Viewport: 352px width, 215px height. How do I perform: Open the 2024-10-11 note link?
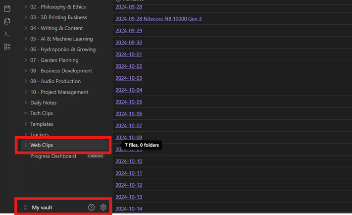tap(129, 173)
